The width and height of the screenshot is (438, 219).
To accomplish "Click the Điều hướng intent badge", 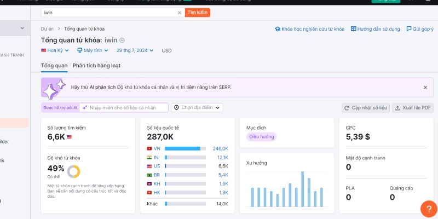I will (x=261, y=137).
